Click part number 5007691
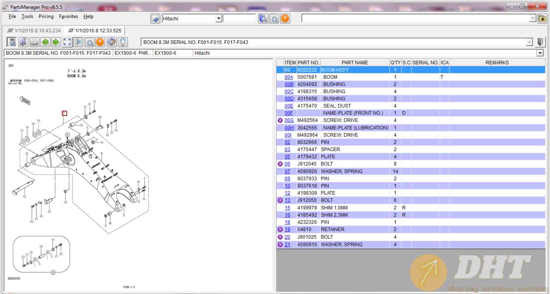550x294 pixels. pyautogui.click(x=306, y=77)
